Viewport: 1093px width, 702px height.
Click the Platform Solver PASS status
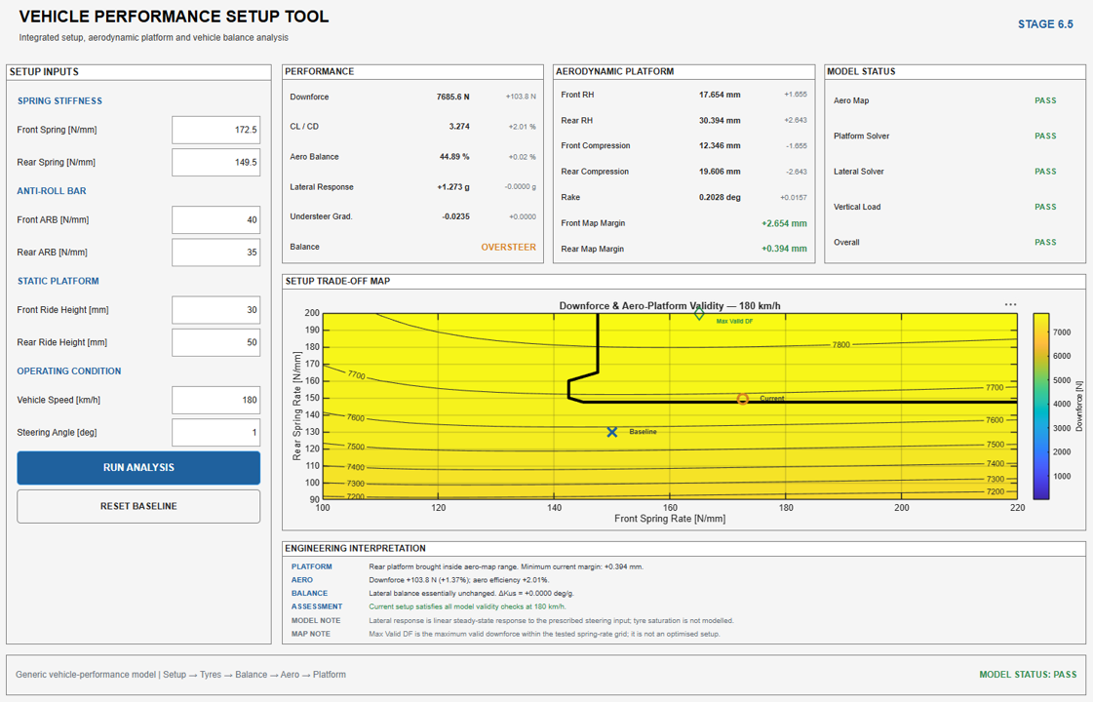pos(1045,136)
